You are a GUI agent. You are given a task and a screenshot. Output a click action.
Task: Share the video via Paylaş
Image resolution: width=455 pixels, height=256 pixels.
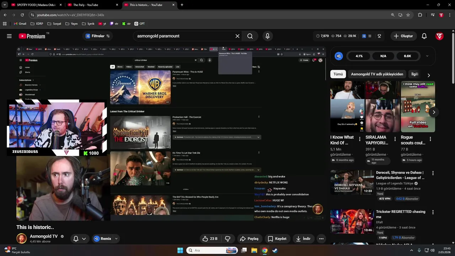tap(249, 239)
